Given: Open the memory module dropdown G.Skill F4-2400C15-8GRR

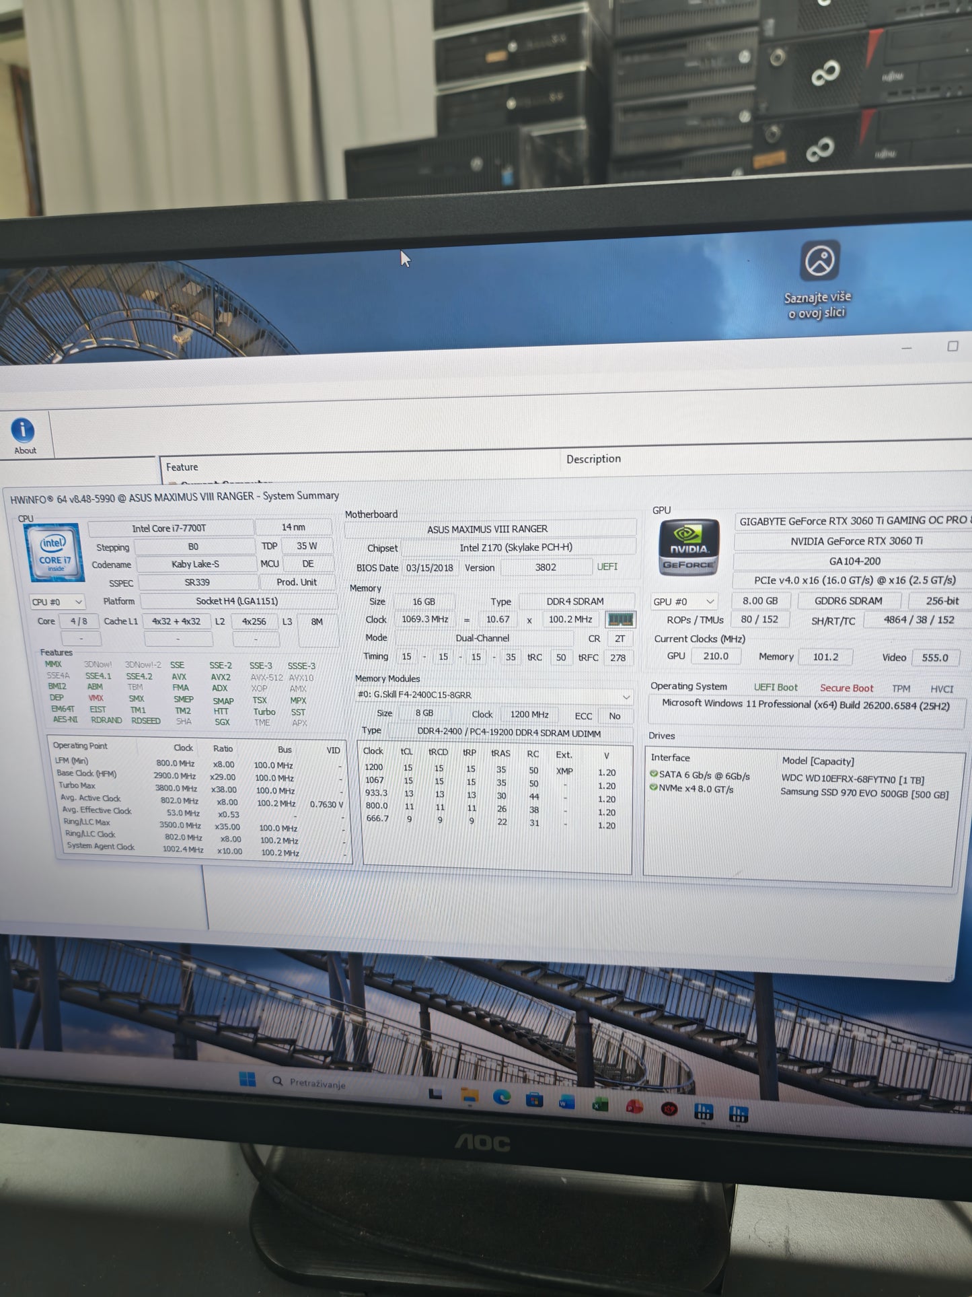Looking at the screenshot, I should coord(493,695).
